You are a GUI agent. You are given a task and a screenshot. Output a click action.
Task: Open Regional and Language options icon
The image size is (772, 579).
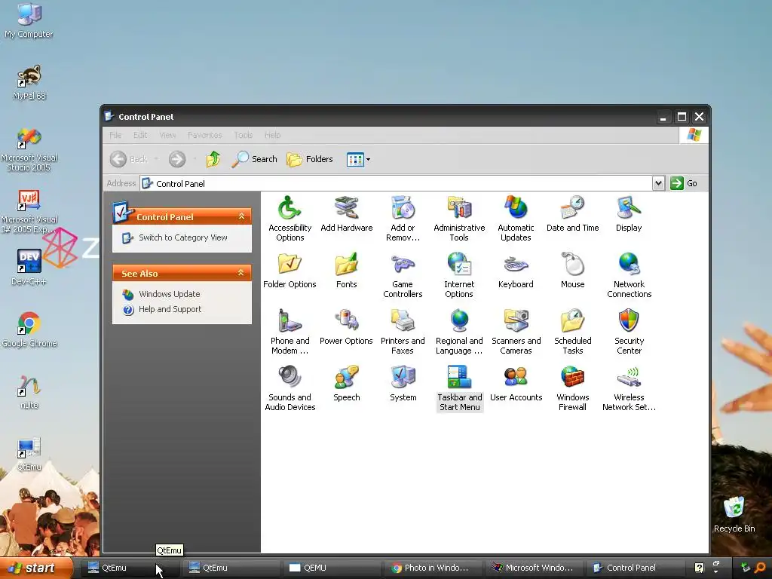[x=459, y=332]
